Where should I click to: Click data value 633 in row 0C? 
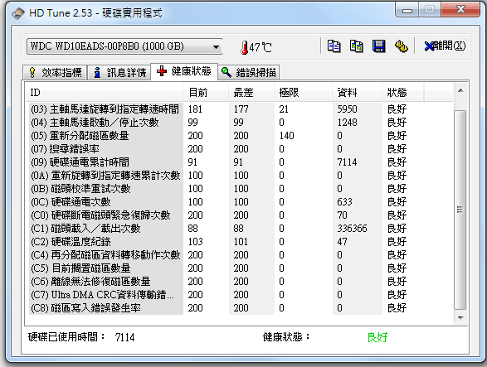click(x=345, y=202)
